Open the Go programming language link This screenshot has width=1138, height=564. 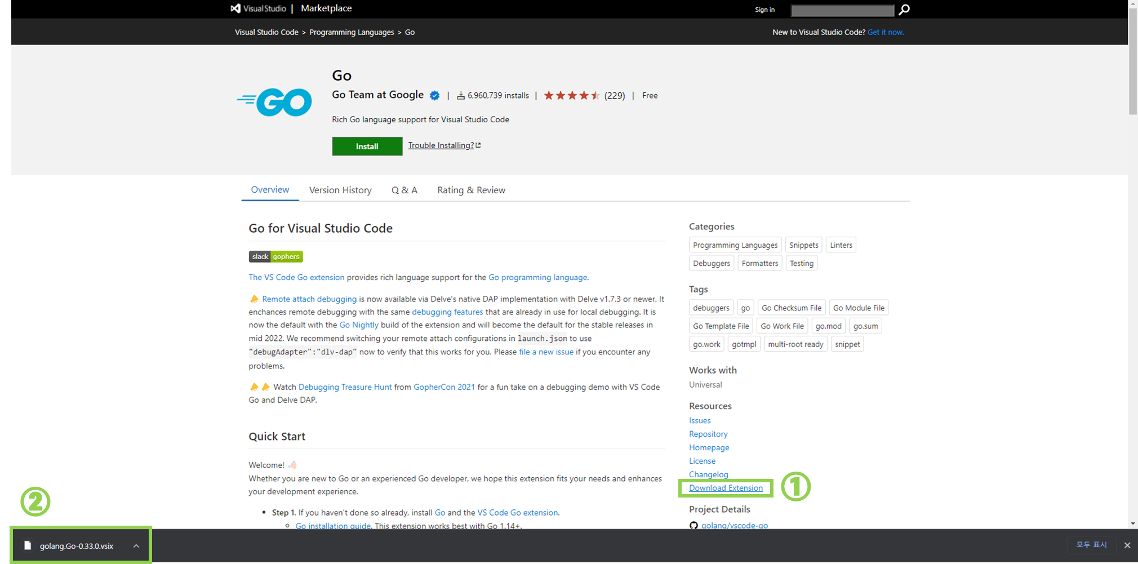click(537, 277)
